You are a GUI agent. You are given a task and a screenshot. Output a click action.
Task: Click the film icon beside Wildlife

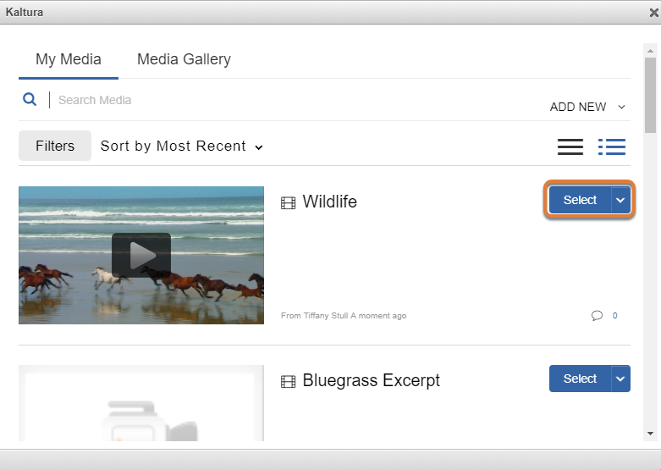point(289,203)
